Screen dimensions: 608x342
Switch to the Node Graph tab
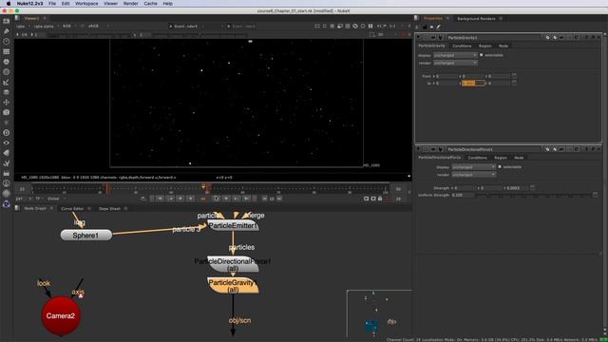click(x=35, y=209)
